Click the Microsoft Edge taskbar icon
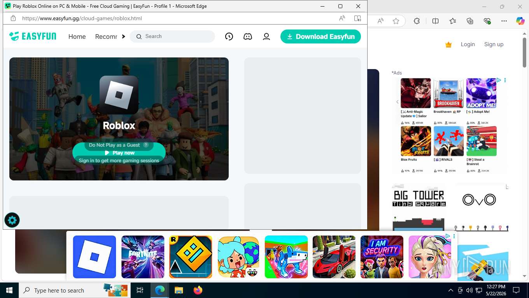This screenshot has height=298, width=529. click(x=159, y=290)
